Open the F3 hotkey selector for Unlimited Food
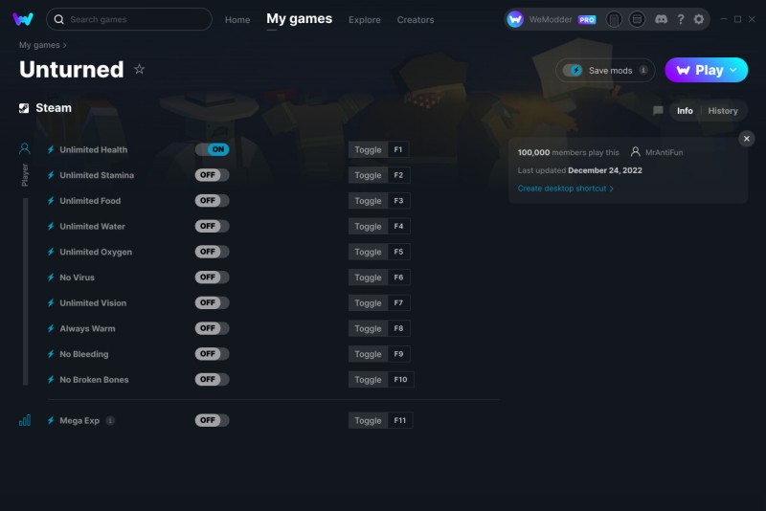Screen dimensions: 766x511 [398, 201]
